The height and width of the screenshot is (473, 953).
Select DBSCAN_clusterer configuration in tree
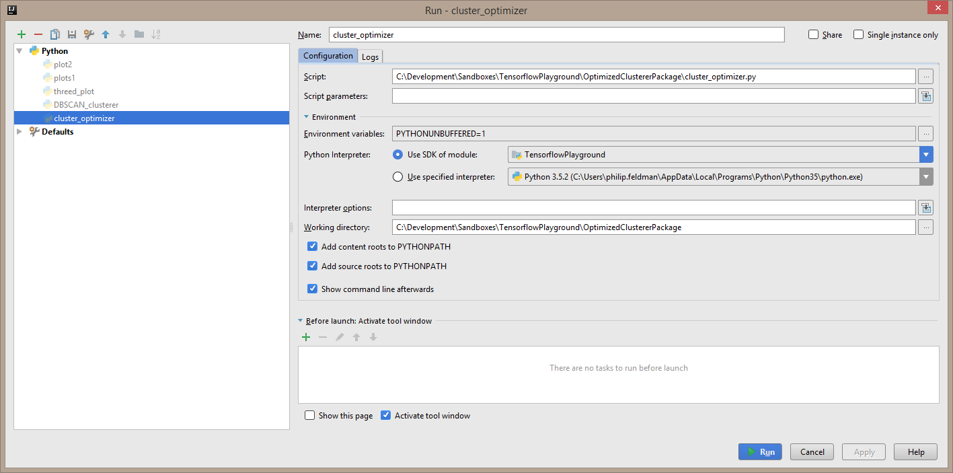[x=85, y=105]
